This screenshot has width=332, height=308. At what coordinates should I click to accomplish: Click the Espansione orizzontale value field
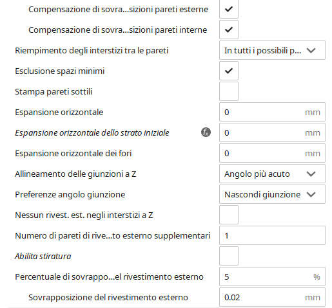272,112
